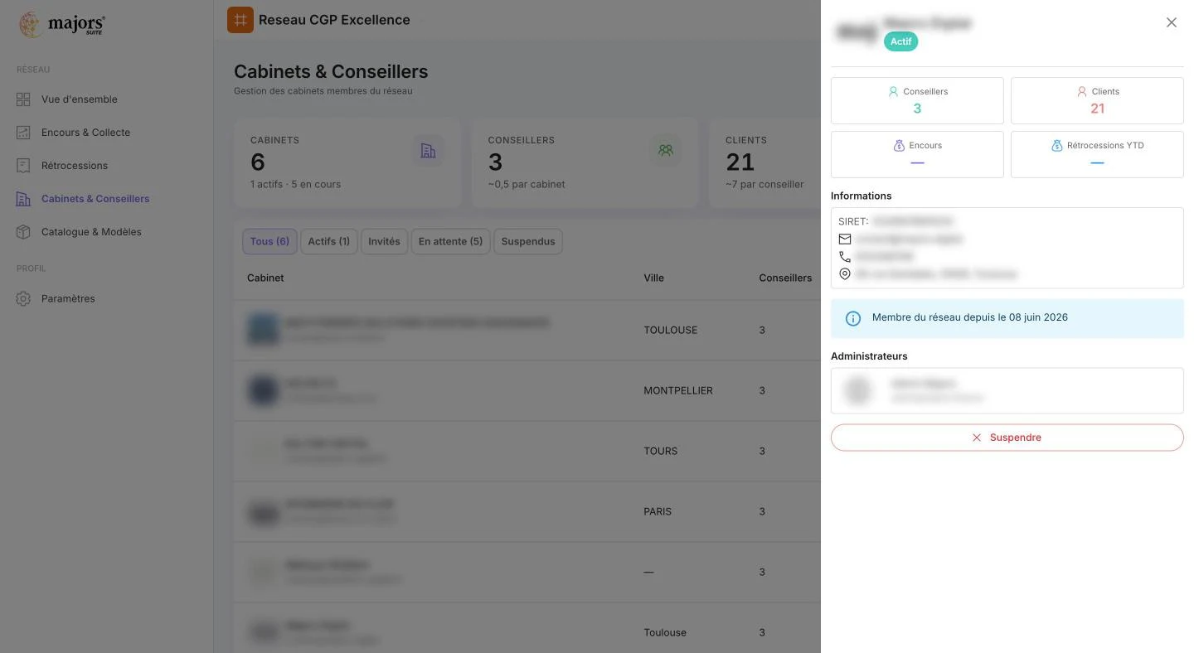Select the Invités filter tab

pyautogui.click(x=384, y=241)
